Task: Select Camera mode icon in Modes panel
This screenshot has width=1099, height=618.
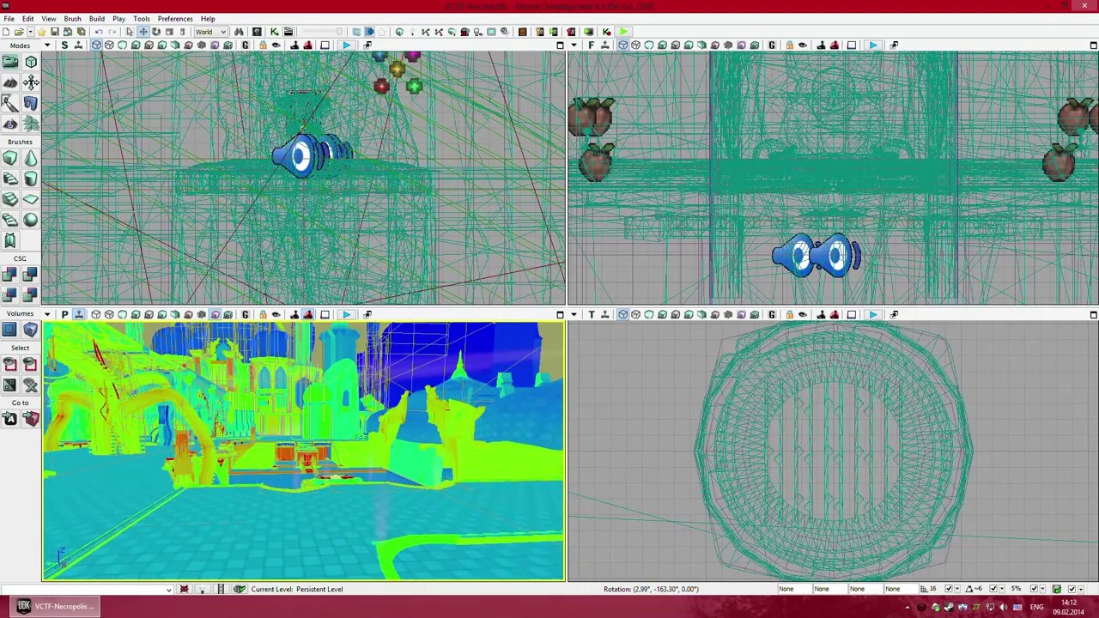Action: (10, 62)
